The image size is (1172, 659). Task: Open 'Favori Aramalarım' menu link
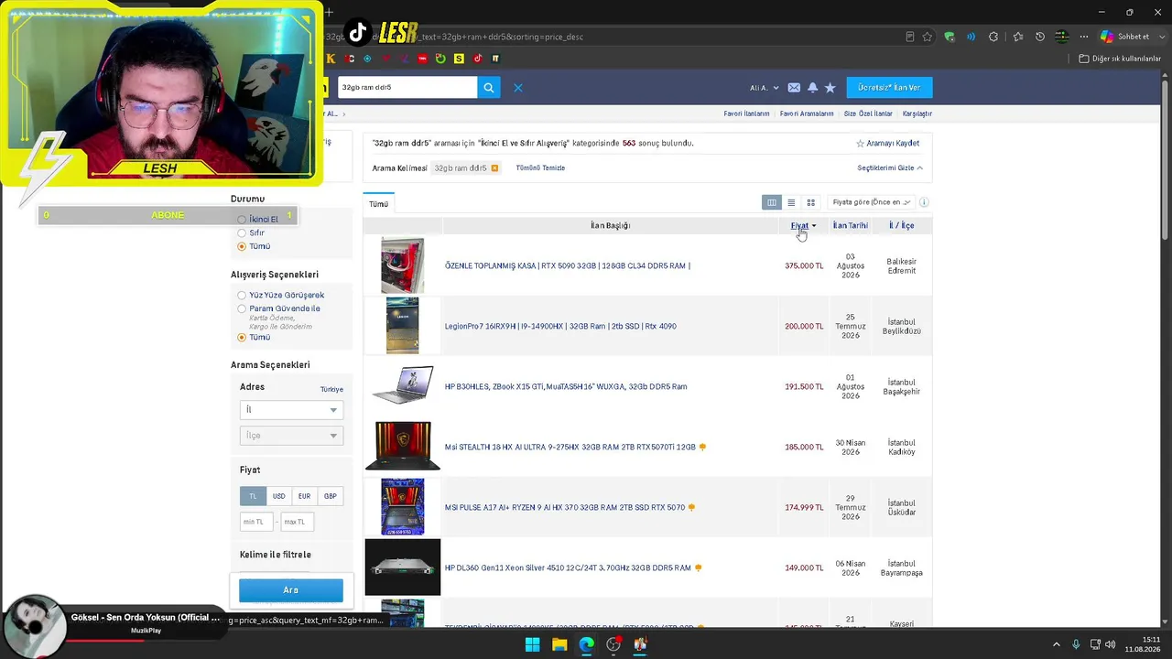807,114
